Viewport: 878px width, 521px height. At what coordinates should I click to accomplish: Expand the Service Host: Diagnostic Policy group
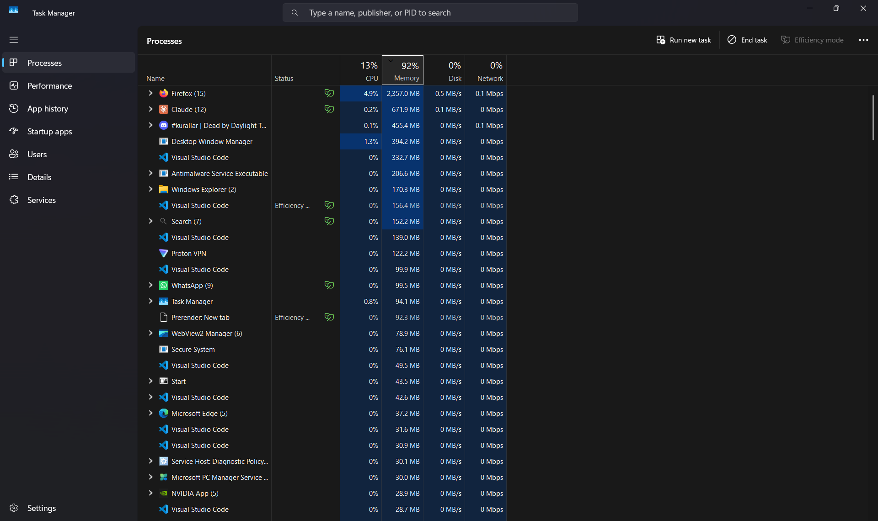point(150,461)
